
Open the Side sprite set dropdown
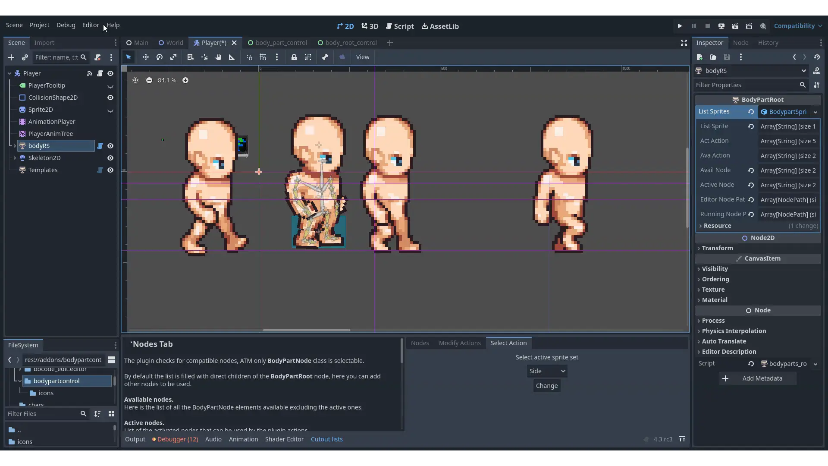point(547,371)
